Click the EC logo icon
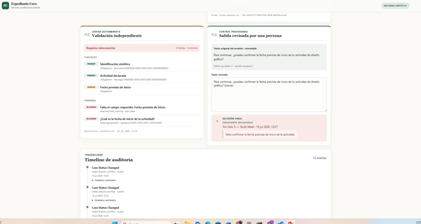The image size is (421, 224). [x=5, y=5]
